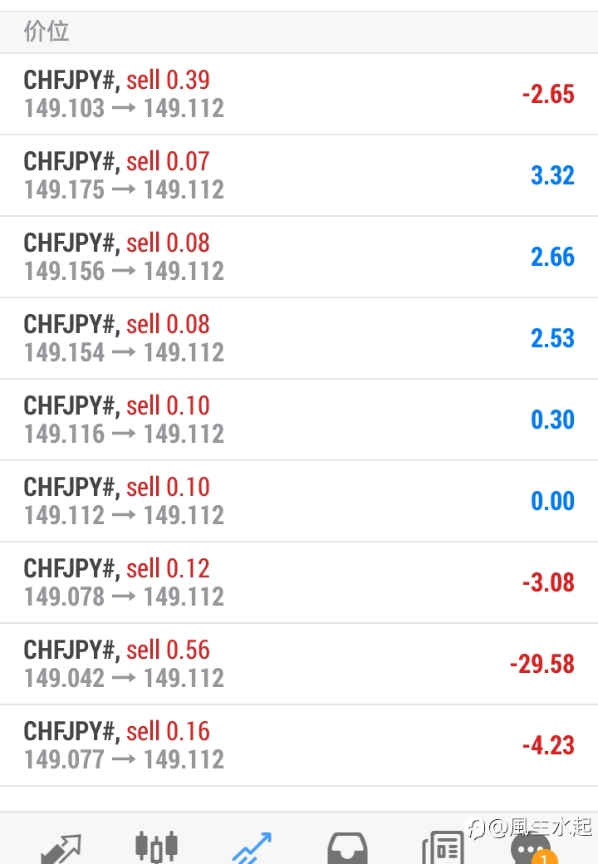Tap the -29.58 loss value

(542, 664)
